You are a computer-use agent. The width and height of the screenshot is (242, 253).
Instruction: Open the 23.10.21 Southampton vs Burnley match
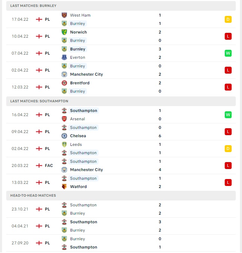point(121,209)
